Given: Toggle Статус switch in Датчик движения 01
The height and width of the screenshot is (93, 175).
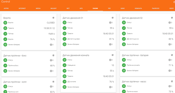Looking at the screenshot, I should click(111, 23).
